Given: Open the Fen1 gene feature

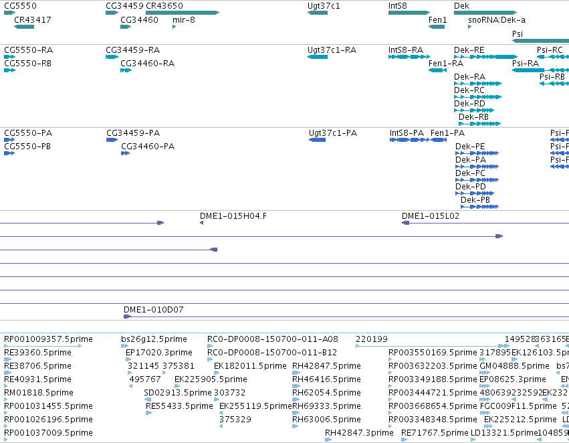Looking at the screenshot, I should click(x=437, y=27).
